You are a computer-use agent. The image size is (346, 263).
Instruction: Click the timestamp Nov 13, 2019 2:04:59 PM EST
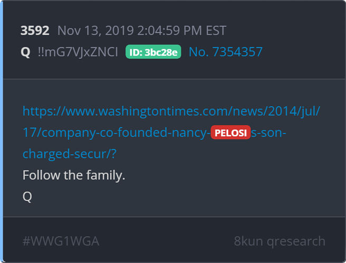[x=142, y=31]
